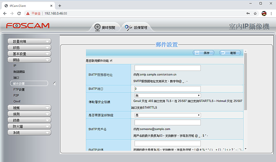Expand the system menu (系統)
The image size is (276, 162).
30,132
